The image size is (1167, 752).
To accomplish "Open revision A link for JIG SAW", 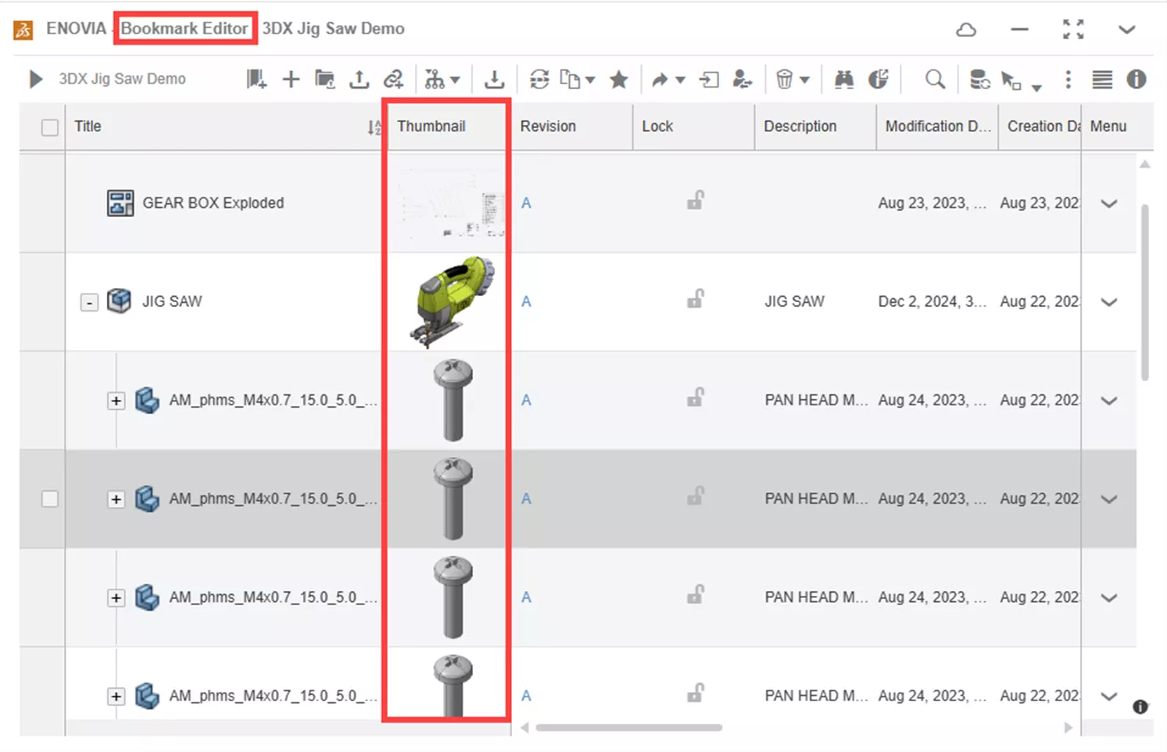I will coord(526,302).
